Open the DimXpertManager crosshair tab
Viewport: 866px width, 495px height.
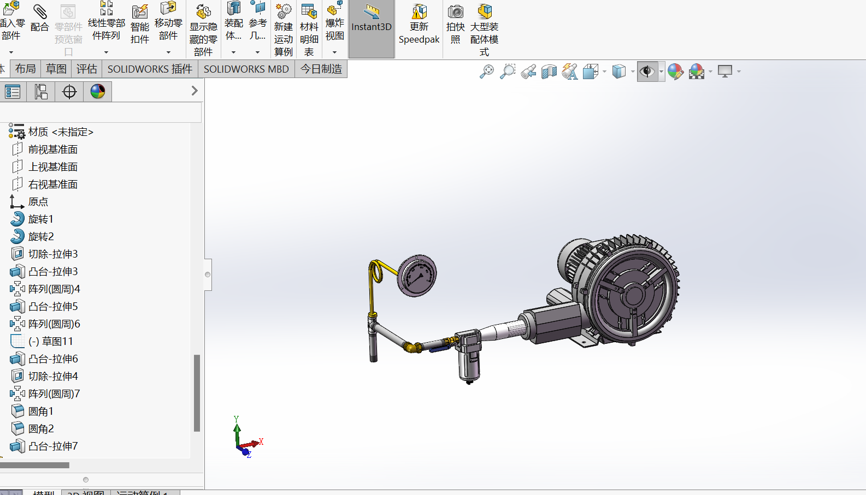(x=69, y=92)
